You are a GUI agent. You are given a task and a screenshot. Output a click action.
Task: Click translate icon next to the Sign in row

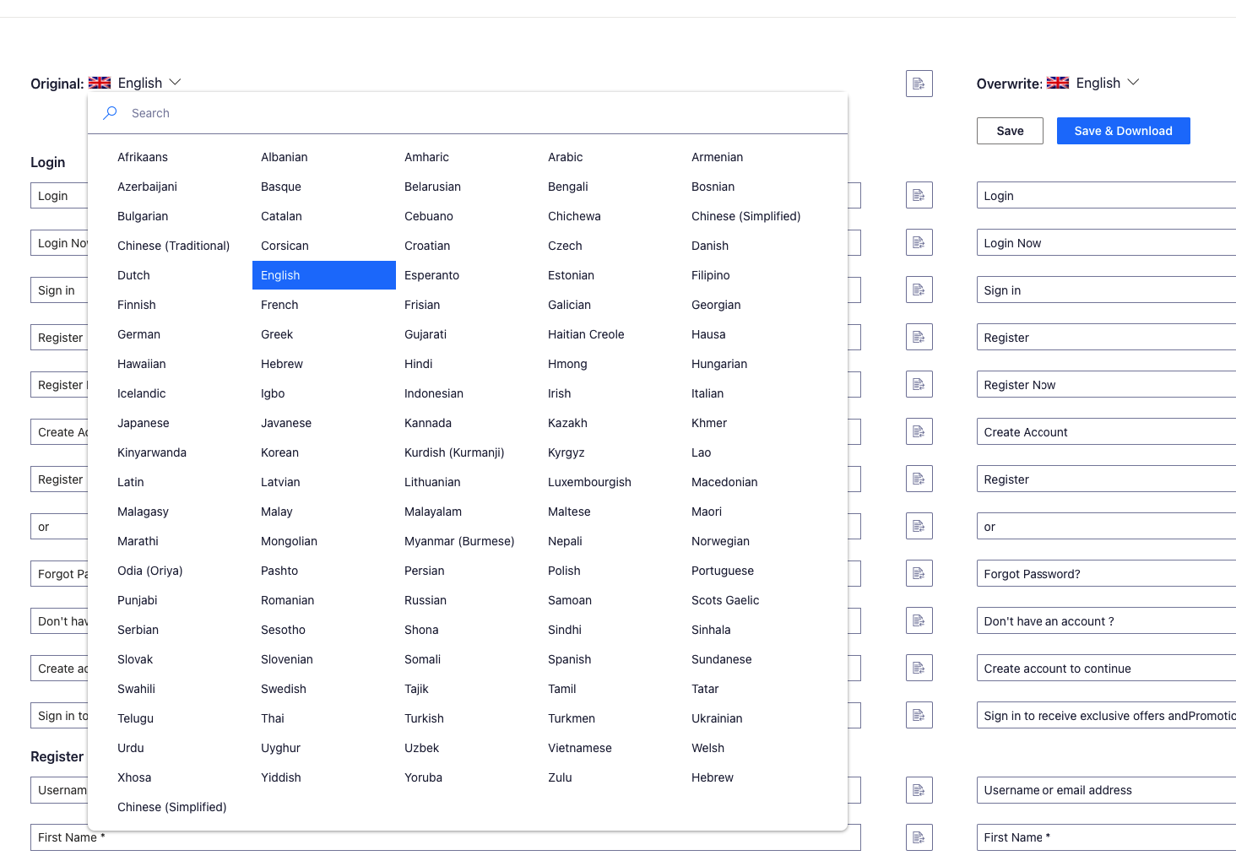point(919,290)
